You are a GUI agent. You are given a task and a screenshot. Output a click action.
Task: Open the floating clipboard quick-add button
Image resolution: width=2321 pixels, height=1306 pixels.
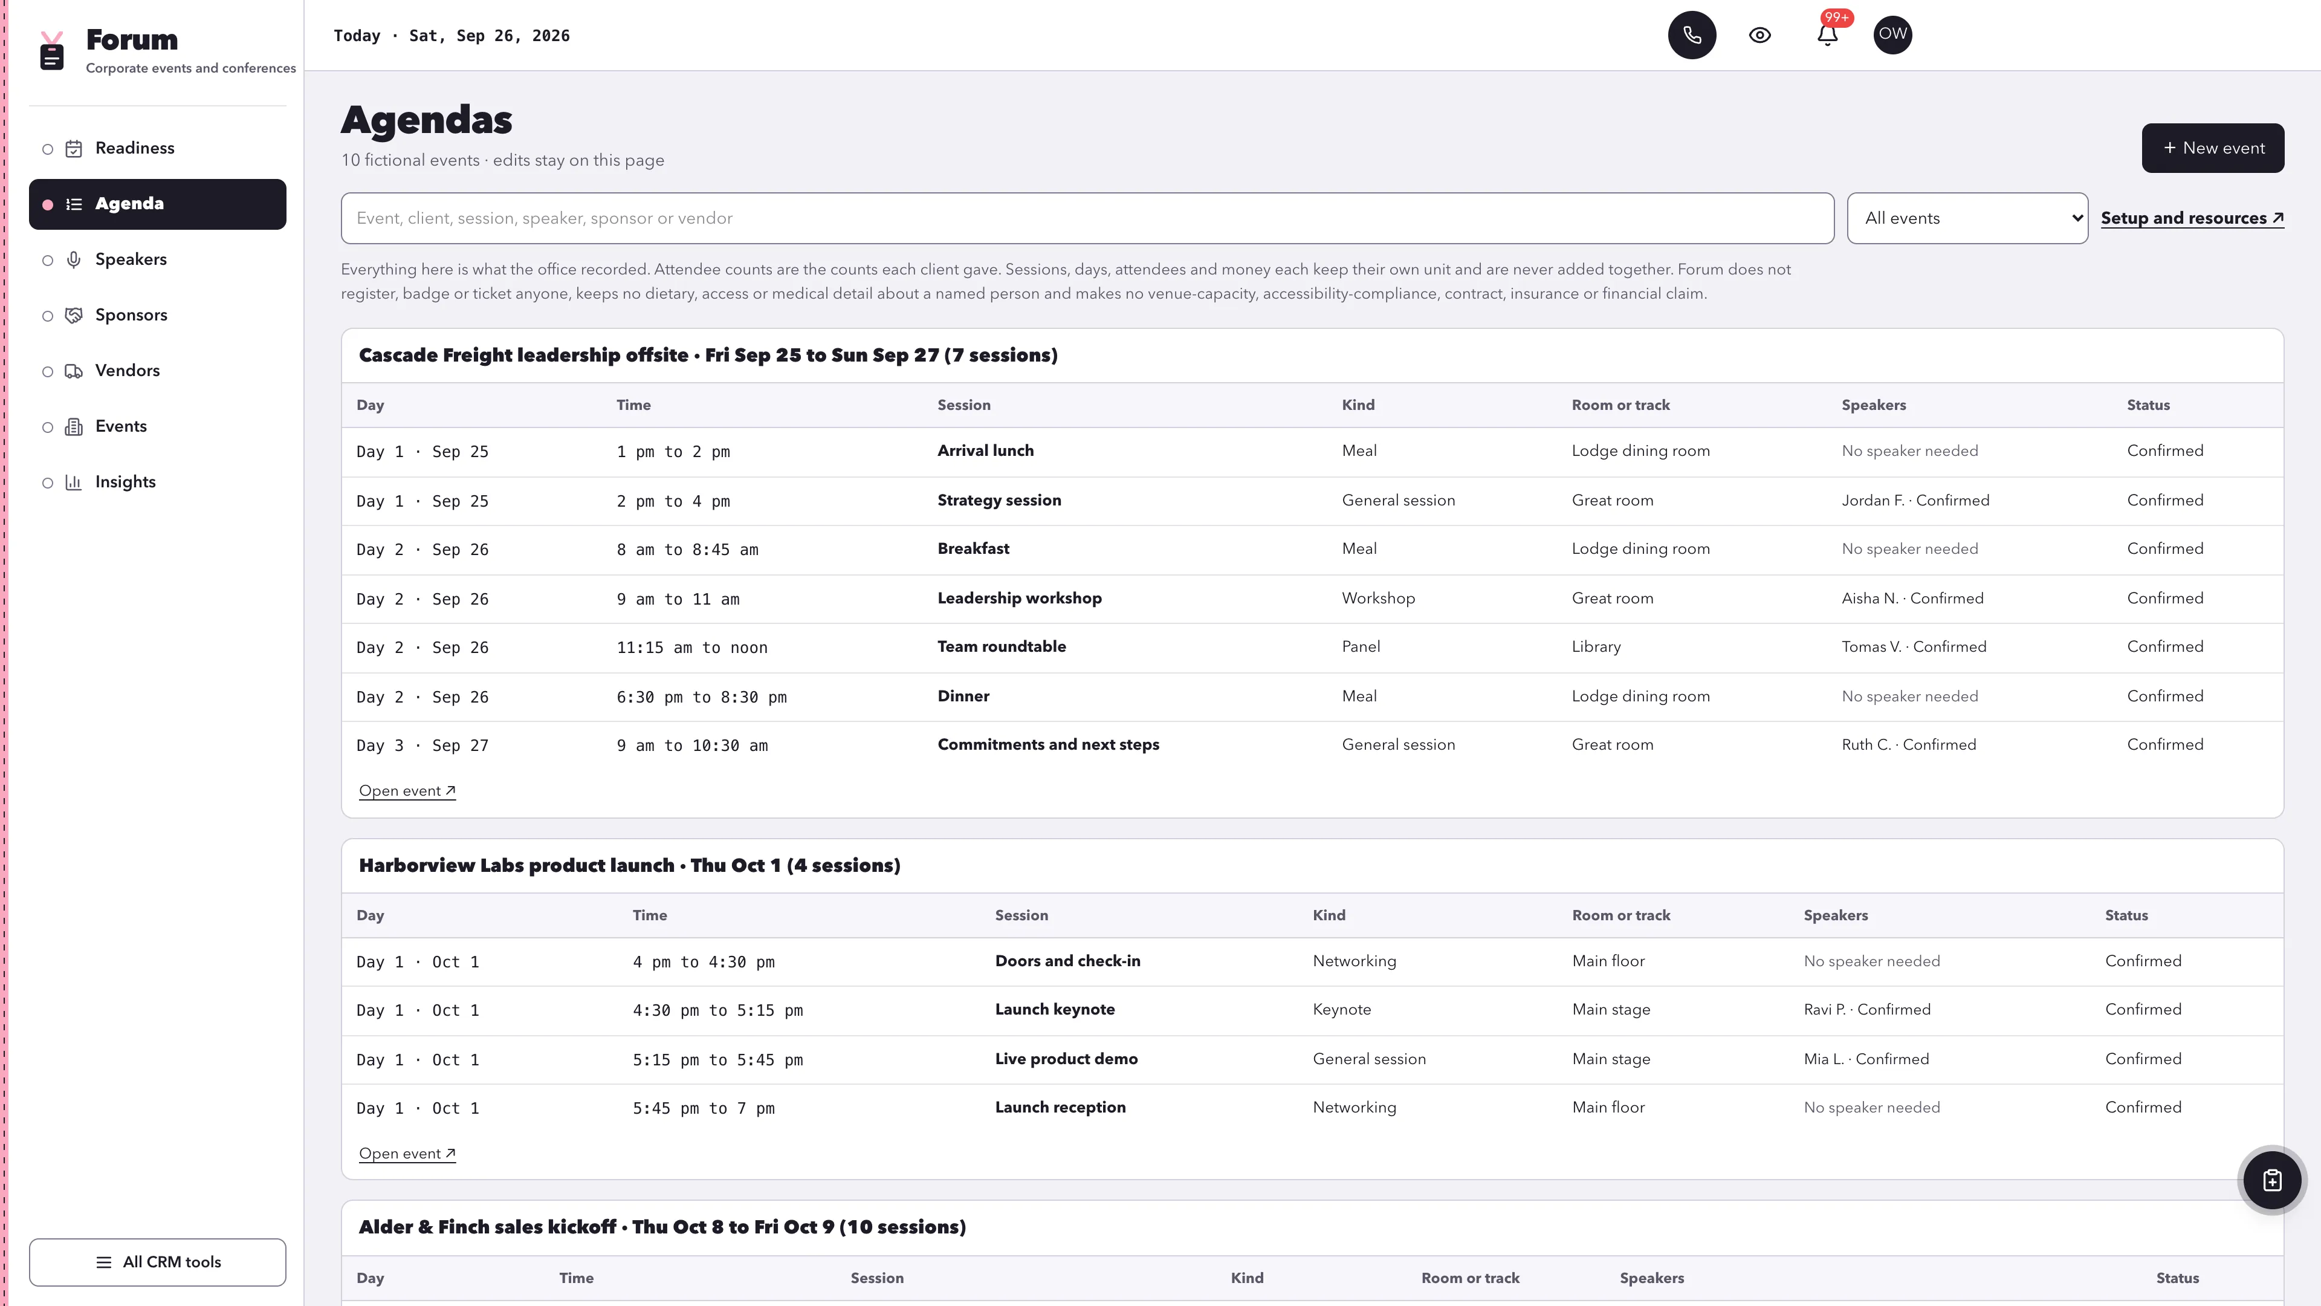point(2271,1180)
